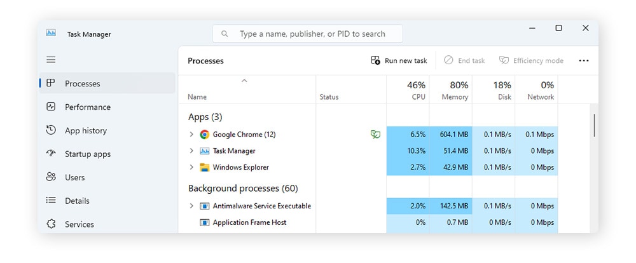Click the Performance sidebar icon

51,107
